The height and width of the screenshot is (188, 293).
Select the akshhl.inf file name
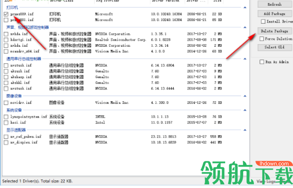20,83
